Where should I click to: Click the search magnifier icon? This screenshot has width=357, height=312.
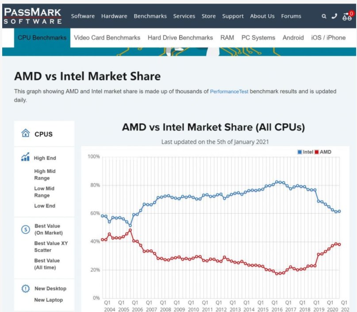(x=324, y=16)
